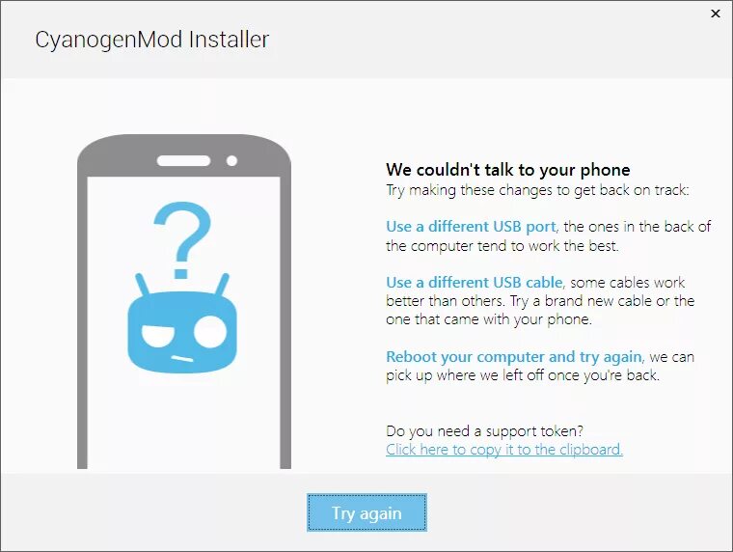733x552 pixels.
Task: Select the 'Use a different USB cable' text
Action: click(x=475, y=283)
